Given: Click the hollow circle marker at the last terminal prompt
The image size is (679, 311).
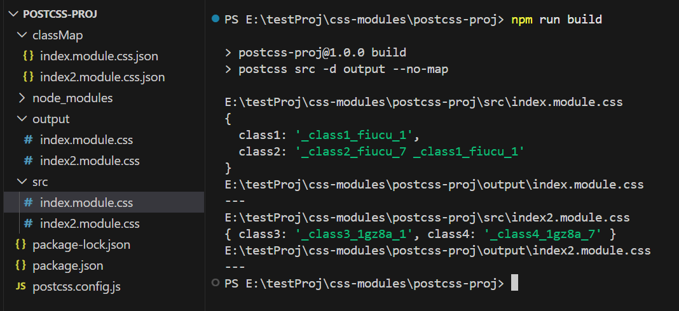Looking at the screenshot, I should pyautogui.click(x=216, y=282).
